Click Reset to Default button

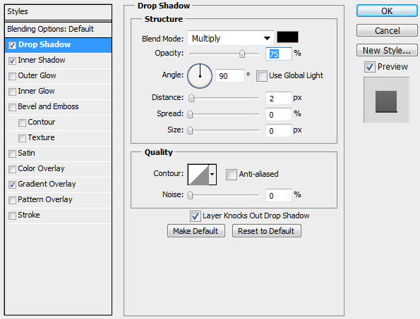(267, 231)
